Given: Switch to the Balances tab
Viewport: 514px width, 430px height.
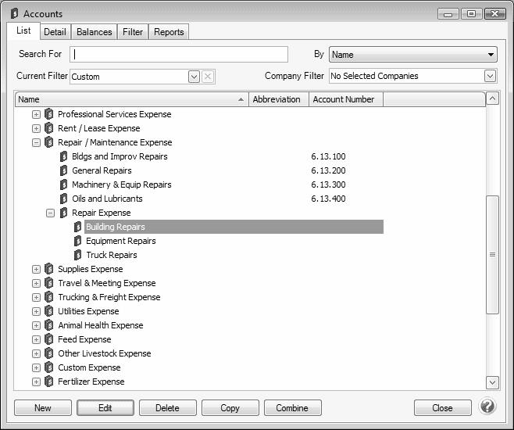Looking at the screenshot, I should tap(94, 32).
